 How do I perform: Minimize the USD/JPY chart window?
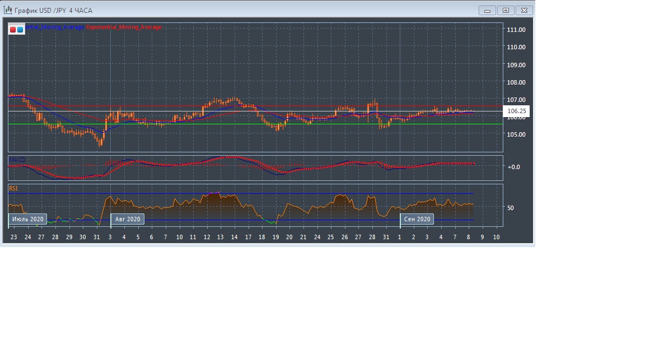(x=487, y=10)
